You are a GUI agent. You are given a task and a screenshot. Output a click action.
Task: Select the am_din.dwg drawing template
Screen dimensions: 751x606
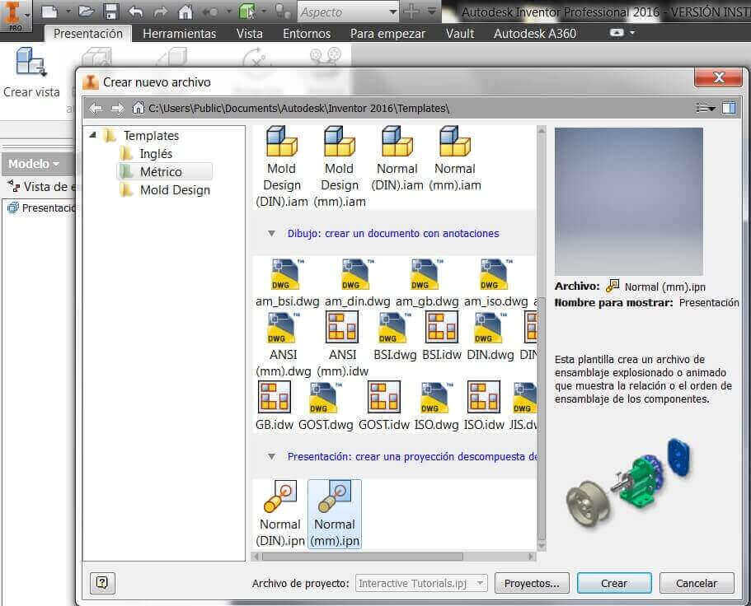coord(357,282)
